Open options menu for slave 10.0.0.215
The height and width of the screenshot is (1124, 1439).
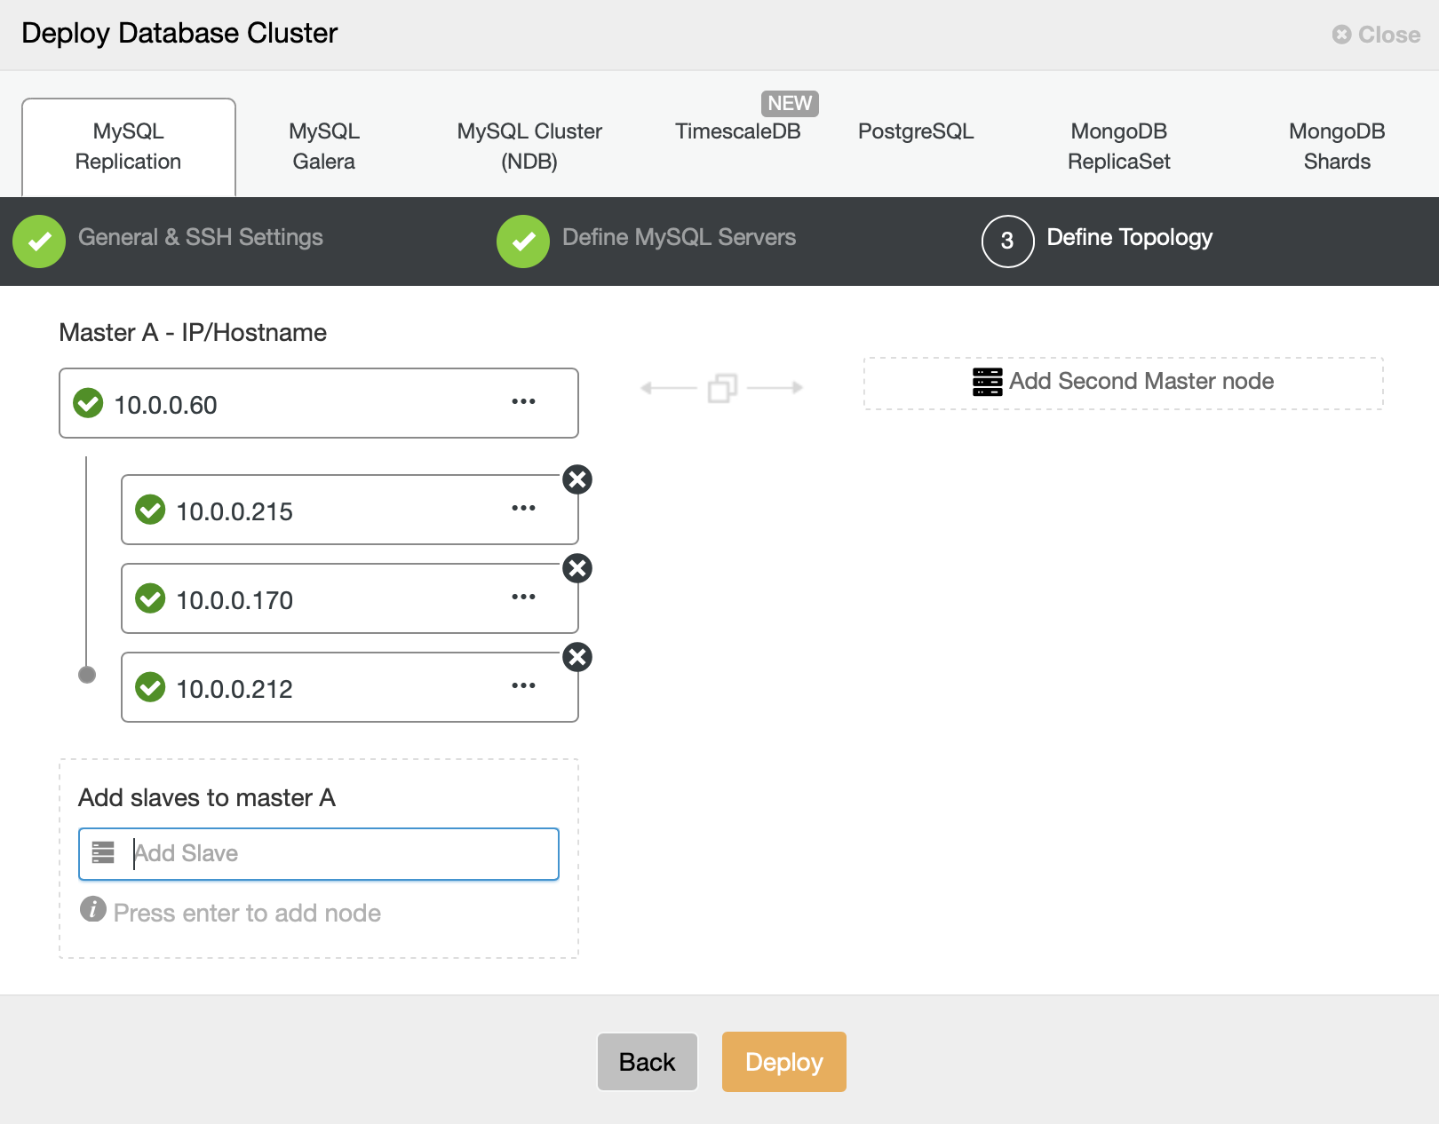pyautogui.click(x=523, y=508)
